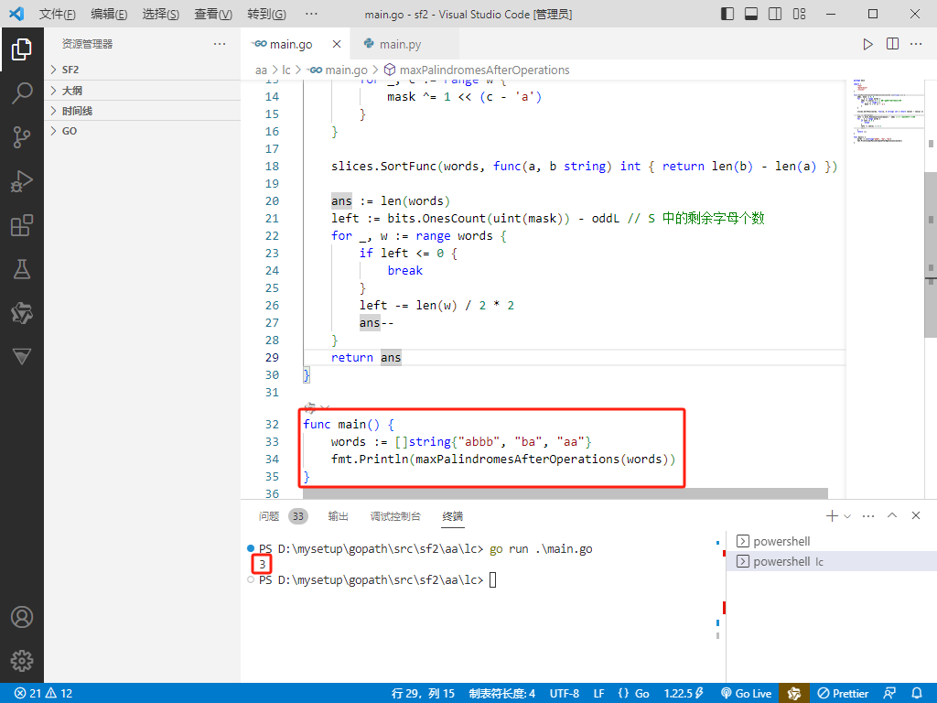Open the Manage settings gear

(22, 661)
